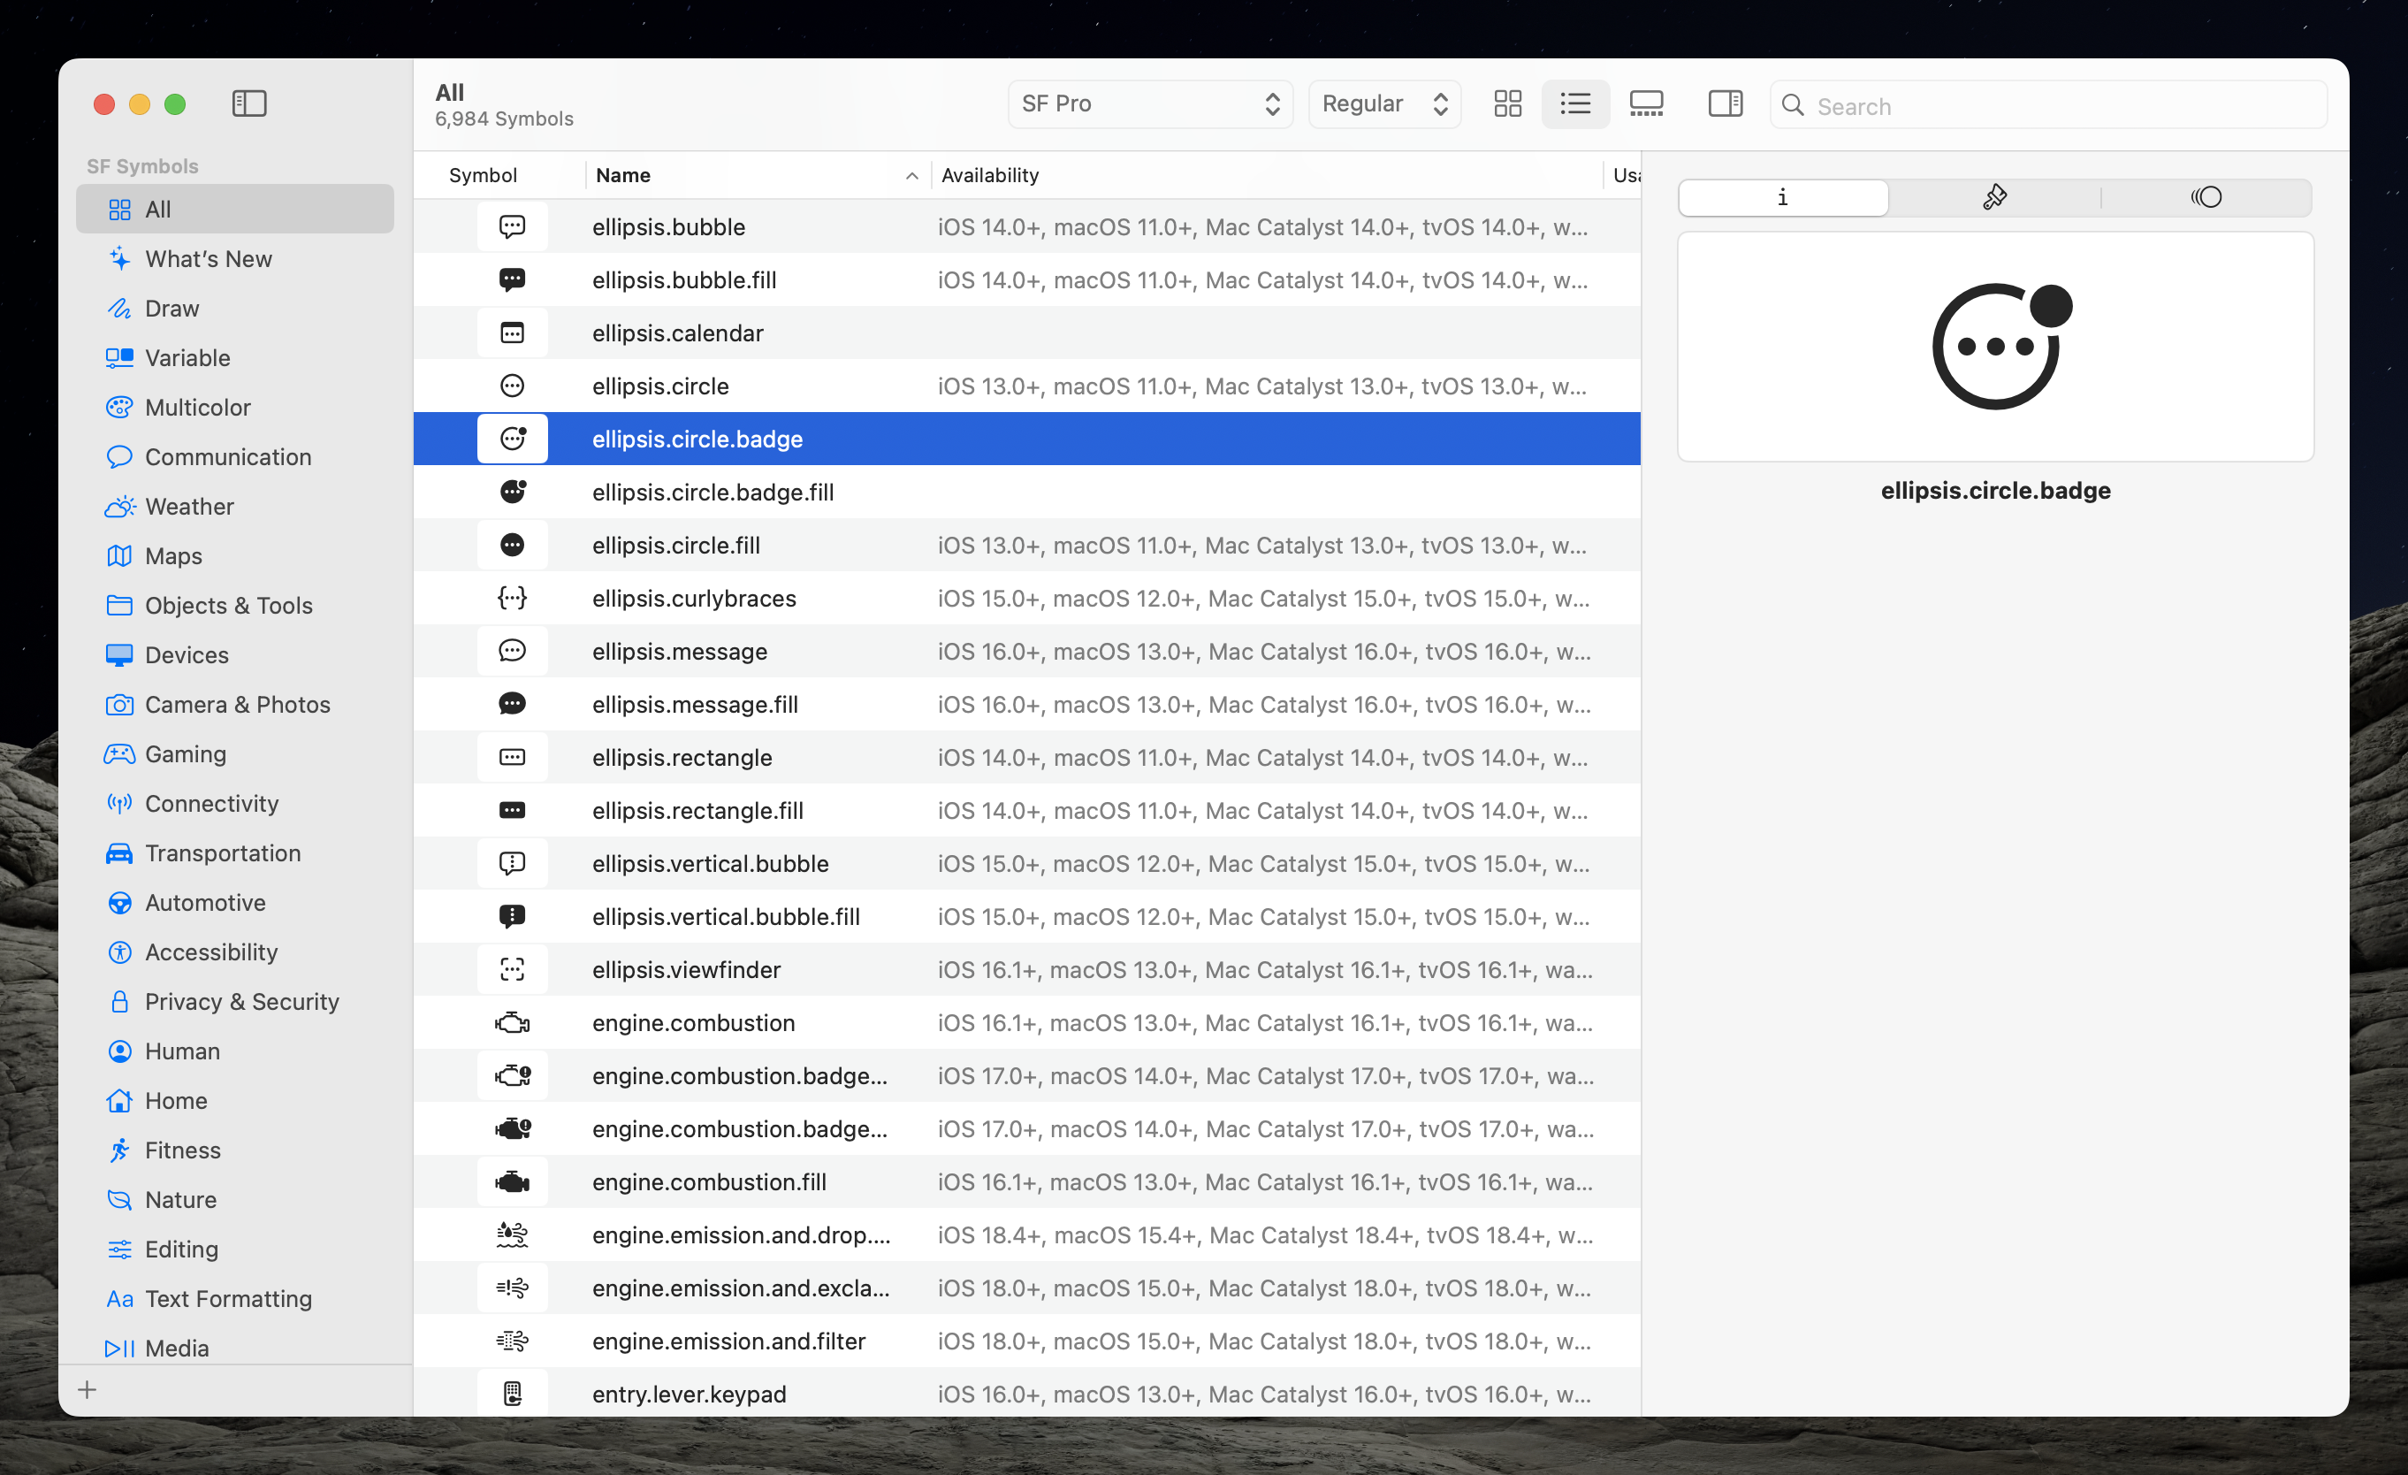Switch to gallery view
Screen dimensions: 2408x1475
click(x=1646, y=103)
